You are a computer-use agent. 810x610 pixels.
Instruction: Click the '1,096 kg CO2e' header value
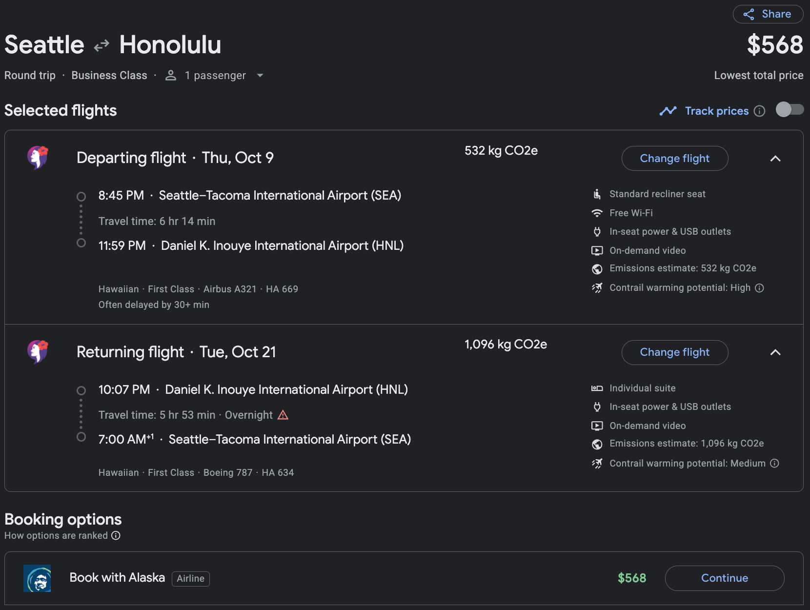click(506, 345)
